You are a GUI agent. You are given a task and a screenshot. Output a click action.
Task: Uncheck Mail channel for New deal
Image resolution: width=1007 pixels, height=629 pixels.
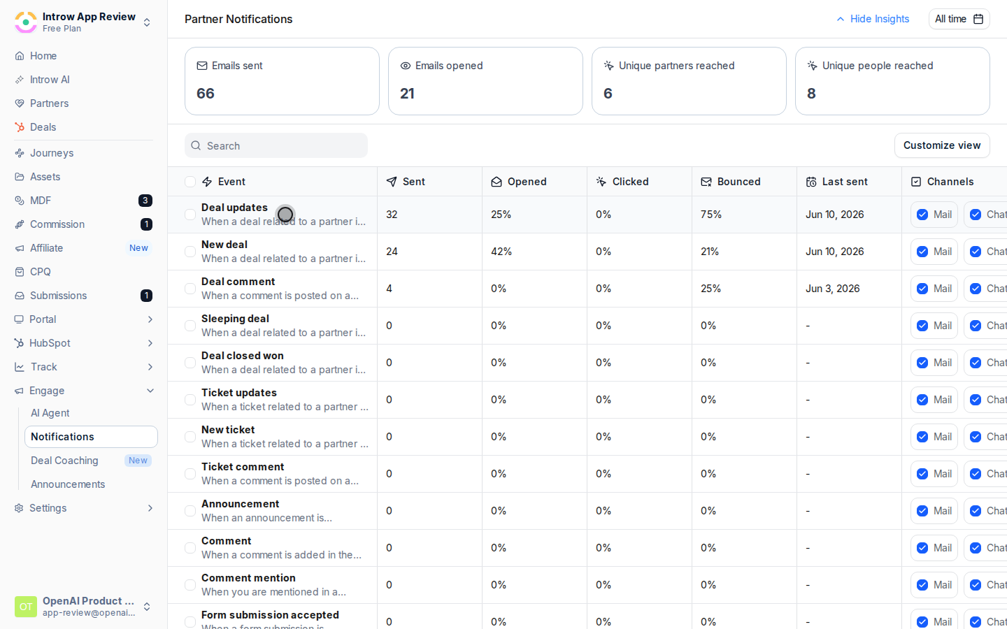(x=922, y=252)
